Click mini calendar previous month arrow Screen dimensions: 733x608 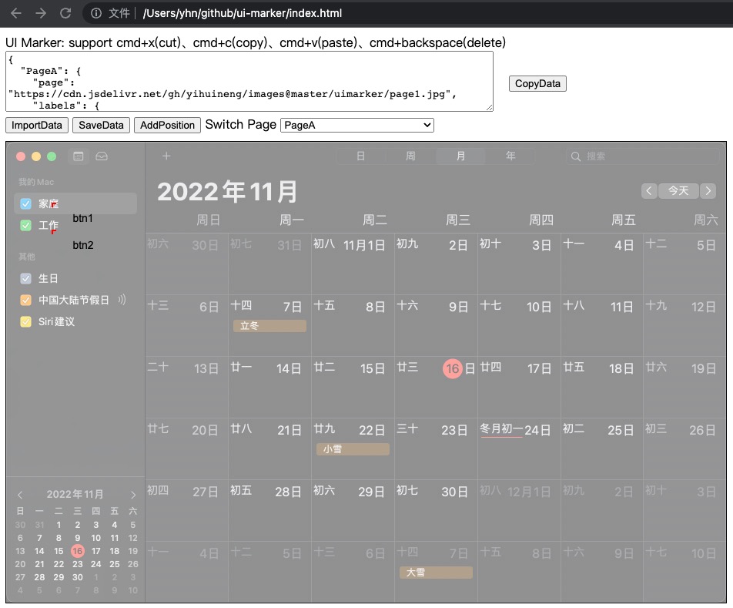tap(20, 495)
